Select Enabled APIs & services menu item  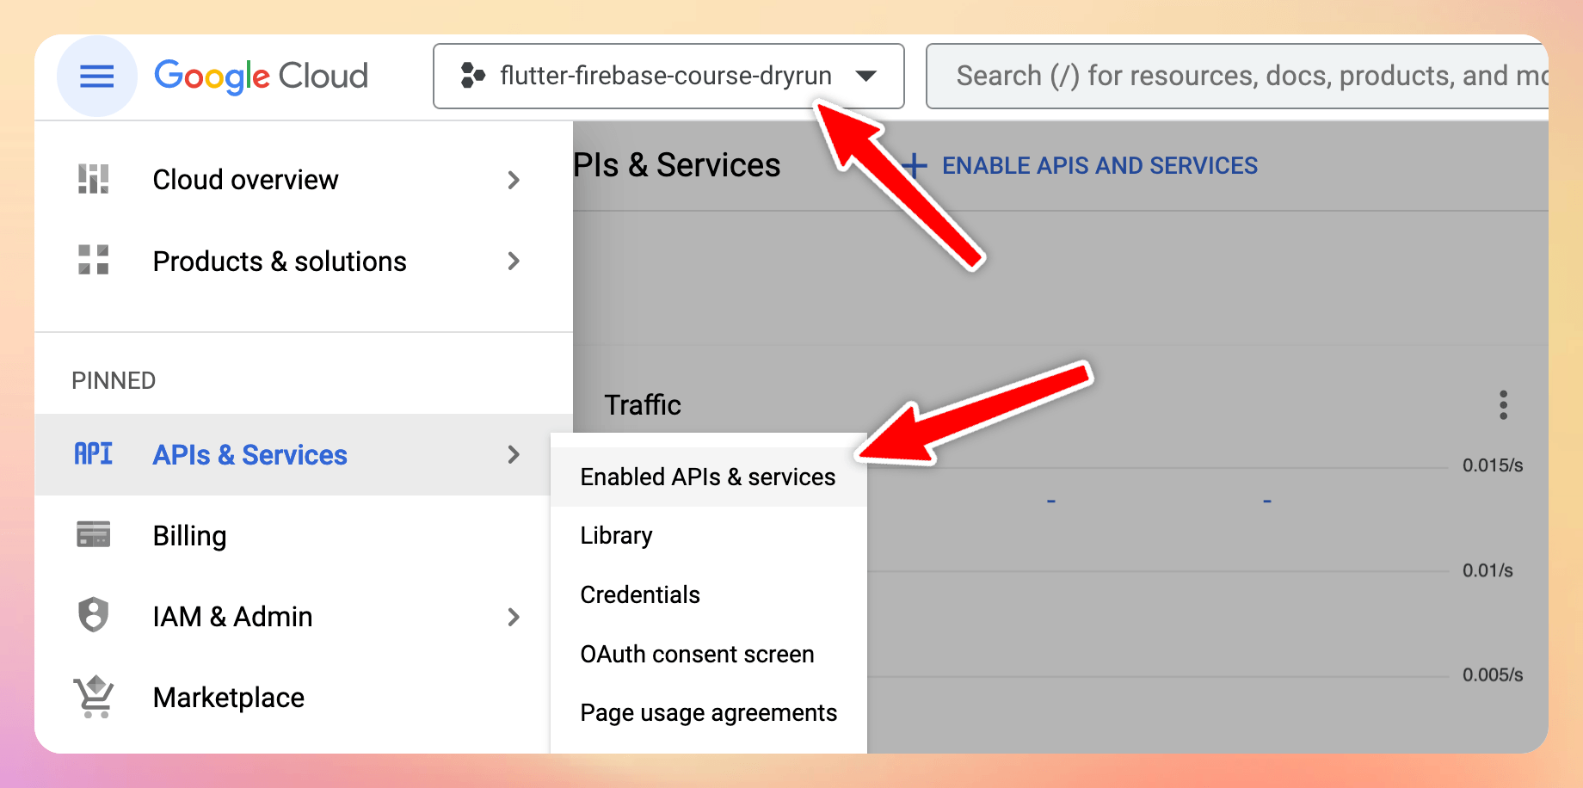pos(708,477)
